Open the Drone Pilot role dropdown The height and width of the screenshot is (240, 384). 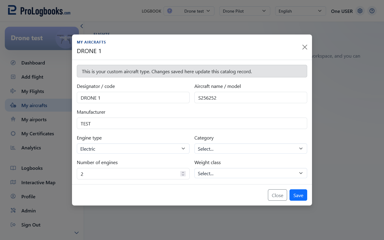pyautogui.click(x=245, y=11)
